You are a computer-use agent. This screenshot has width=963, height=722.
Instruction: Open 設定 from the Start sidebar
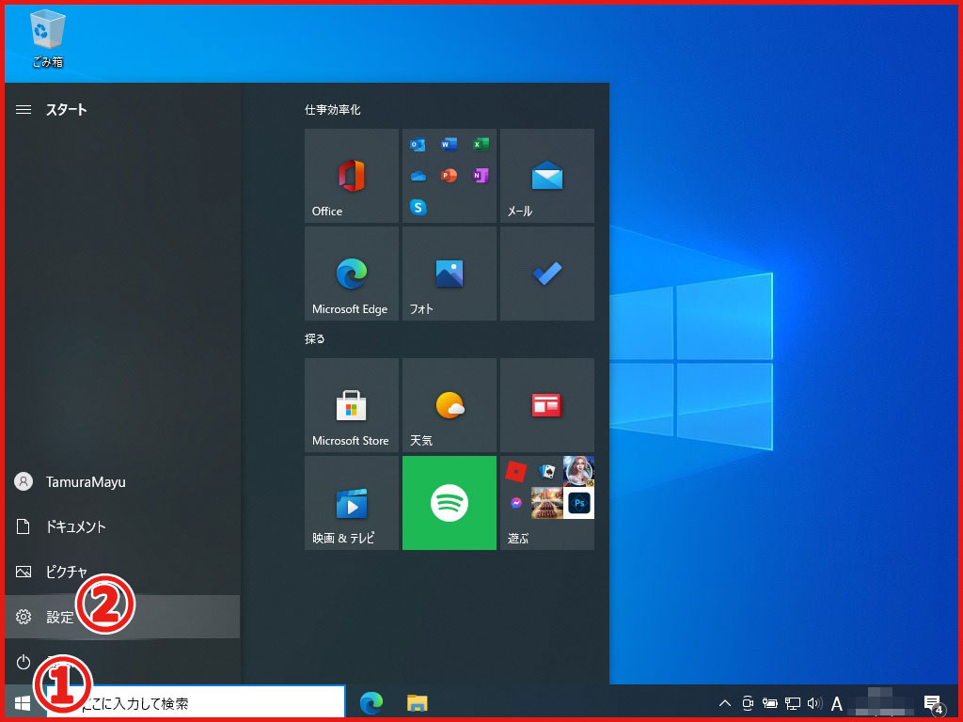click(122, 617)
